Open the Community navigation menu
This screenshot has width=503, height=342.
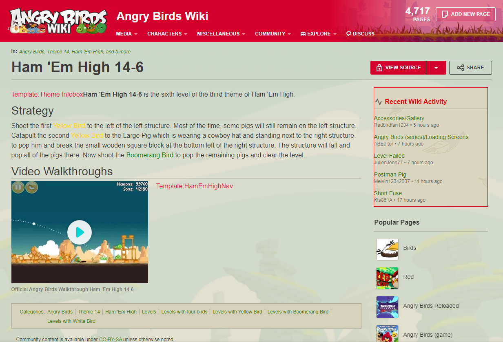point(273,34)
